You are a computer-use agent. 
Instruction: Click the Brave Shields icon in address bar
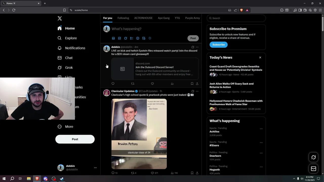click(241, 10)
